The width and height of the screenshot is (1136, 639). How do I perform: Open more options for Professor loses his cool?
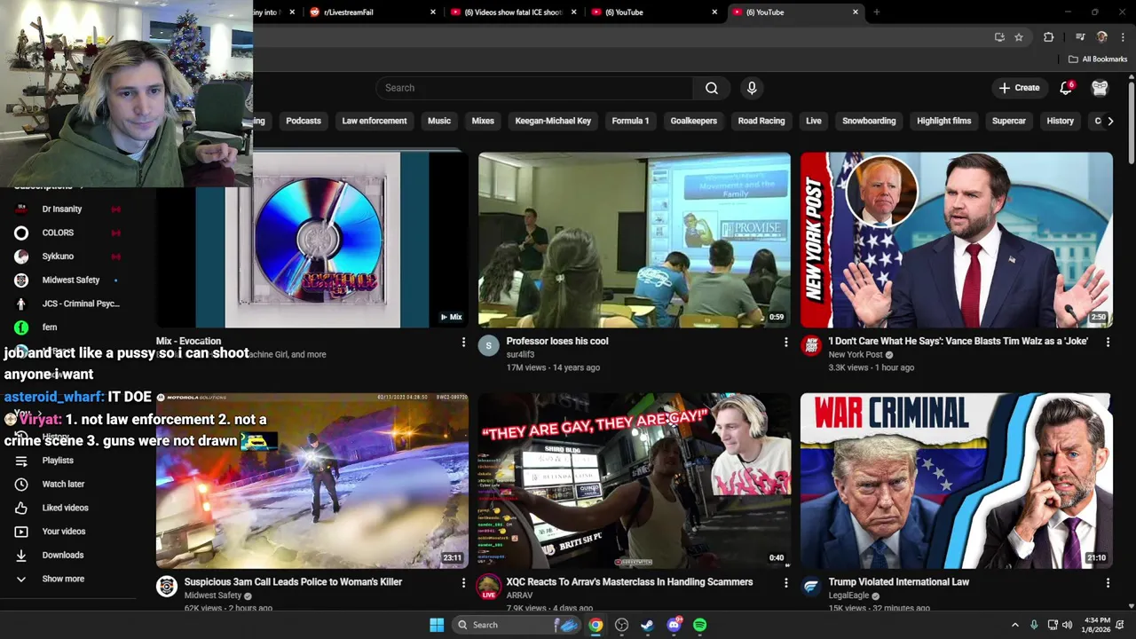785,342
